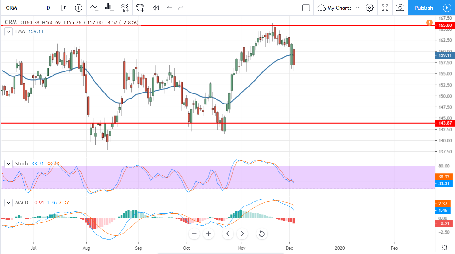Start bar replay with rewind icon
The width and height of the screenshot is (455, 254).
[156, 8]
